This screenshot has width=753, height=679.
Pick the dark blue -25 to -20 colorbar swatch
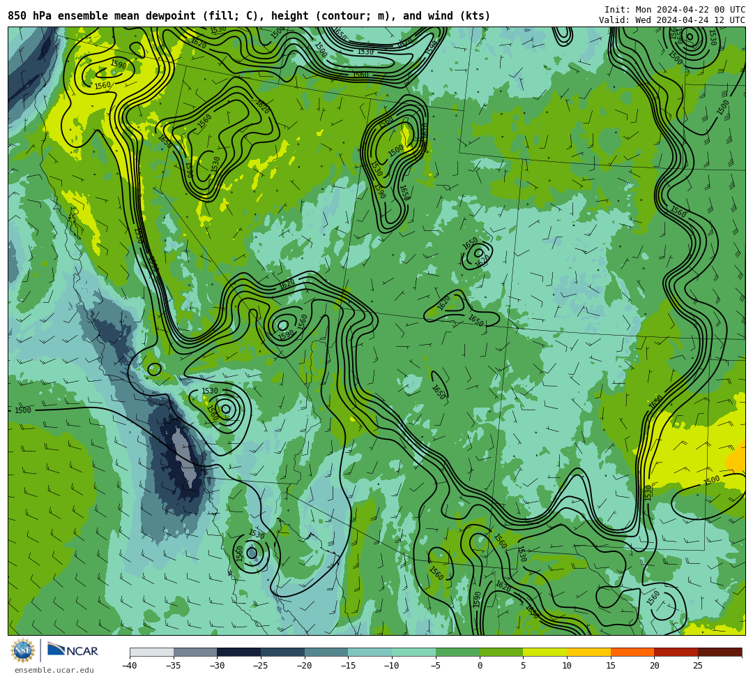click(x=283, y=652)
